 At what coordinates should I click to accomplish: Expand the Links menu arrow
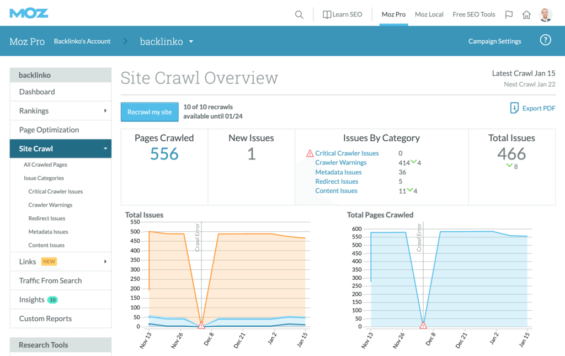[105, 262]
